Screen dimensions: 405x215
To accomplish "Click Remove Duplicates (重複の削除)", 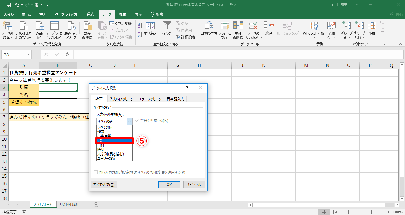I will (x=238, y=30).
